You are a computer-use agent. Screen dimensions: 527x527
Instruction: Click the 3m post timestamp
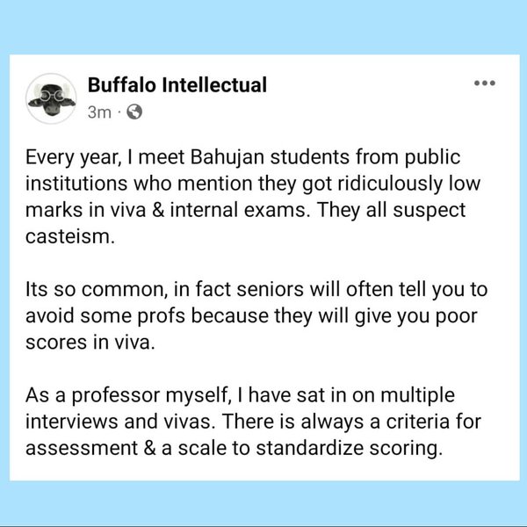pyautogui.click(x=99, y=112)
